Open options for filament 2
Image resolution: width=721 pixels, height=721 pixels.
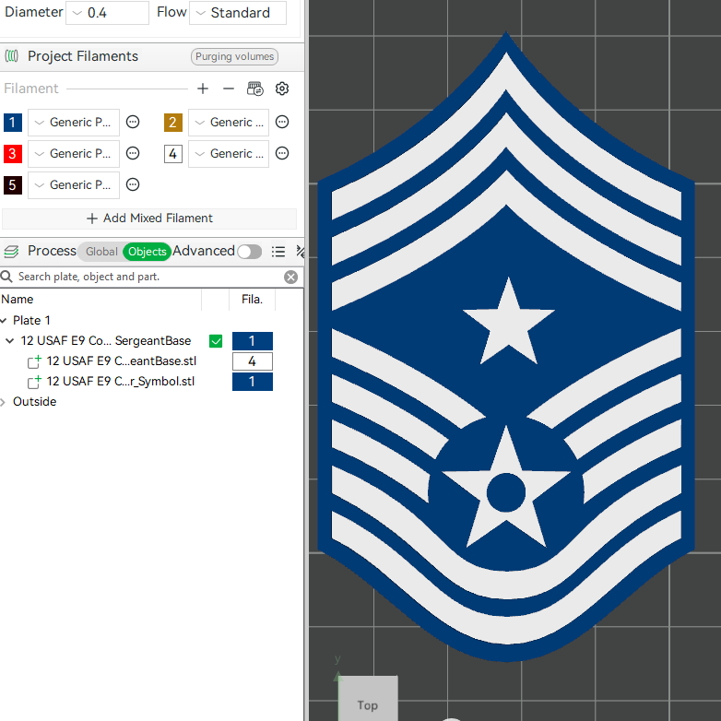point(282,122)
